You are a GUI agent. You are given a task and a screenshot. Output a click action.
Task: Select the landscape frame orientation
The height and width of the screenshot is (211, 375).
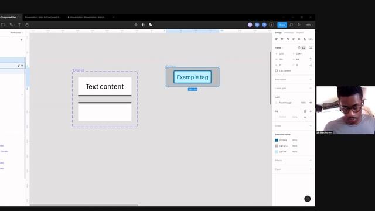(x=304, y=48)
